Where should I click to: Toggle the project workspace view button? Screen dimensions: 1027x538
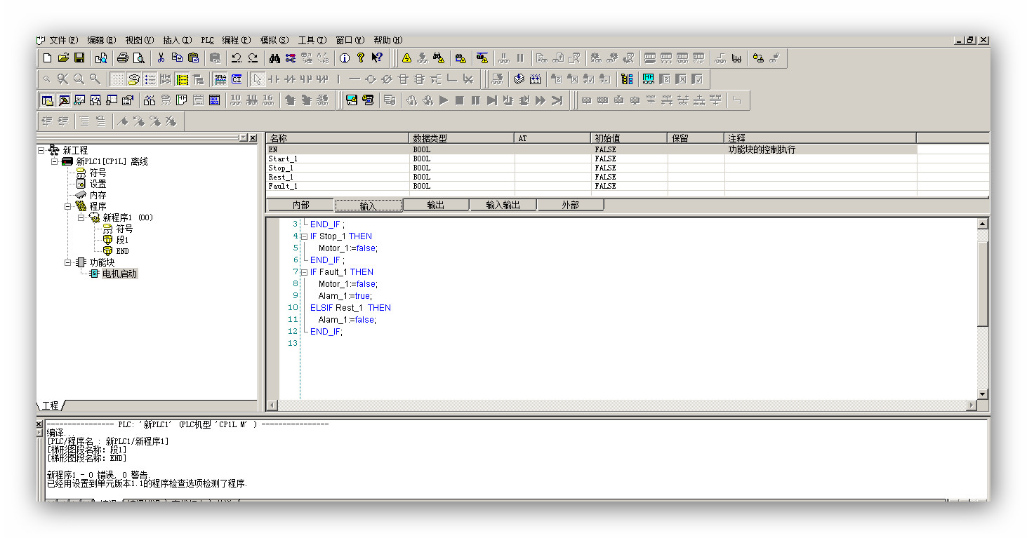[47, 100]
